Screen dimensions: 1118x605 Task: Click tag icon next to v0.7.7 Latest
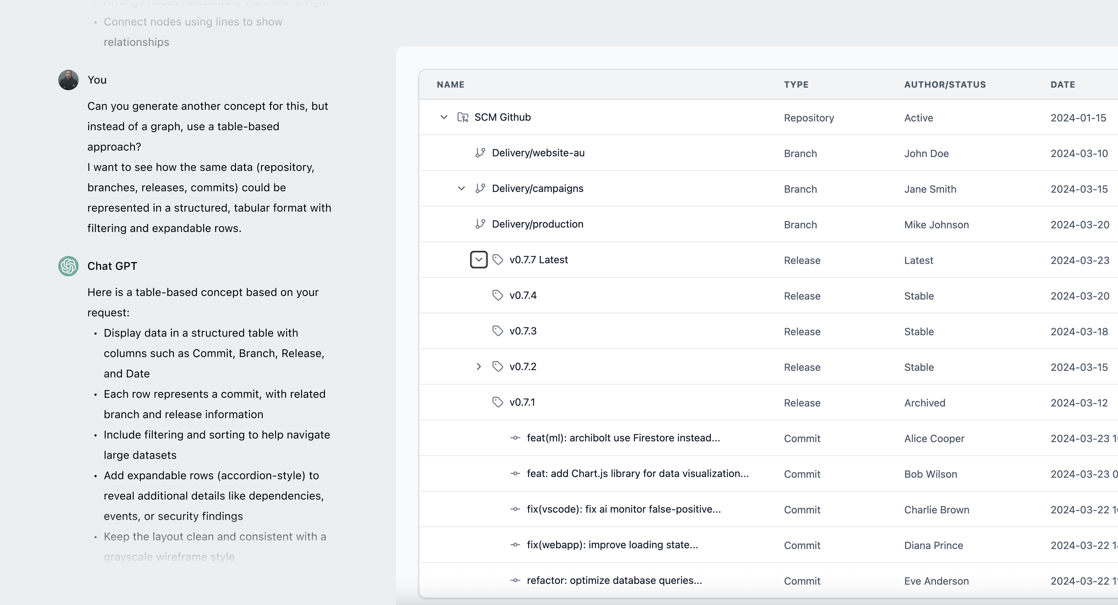pos(498,259)
